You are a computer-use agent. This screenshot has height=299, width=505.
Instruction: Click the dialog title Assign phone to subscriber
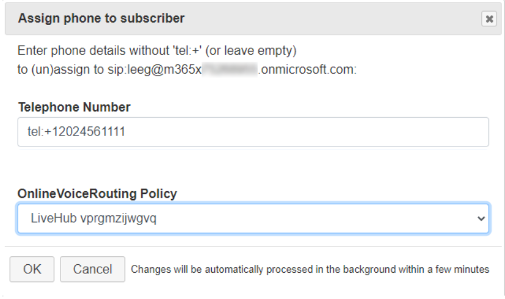point(101,18)
